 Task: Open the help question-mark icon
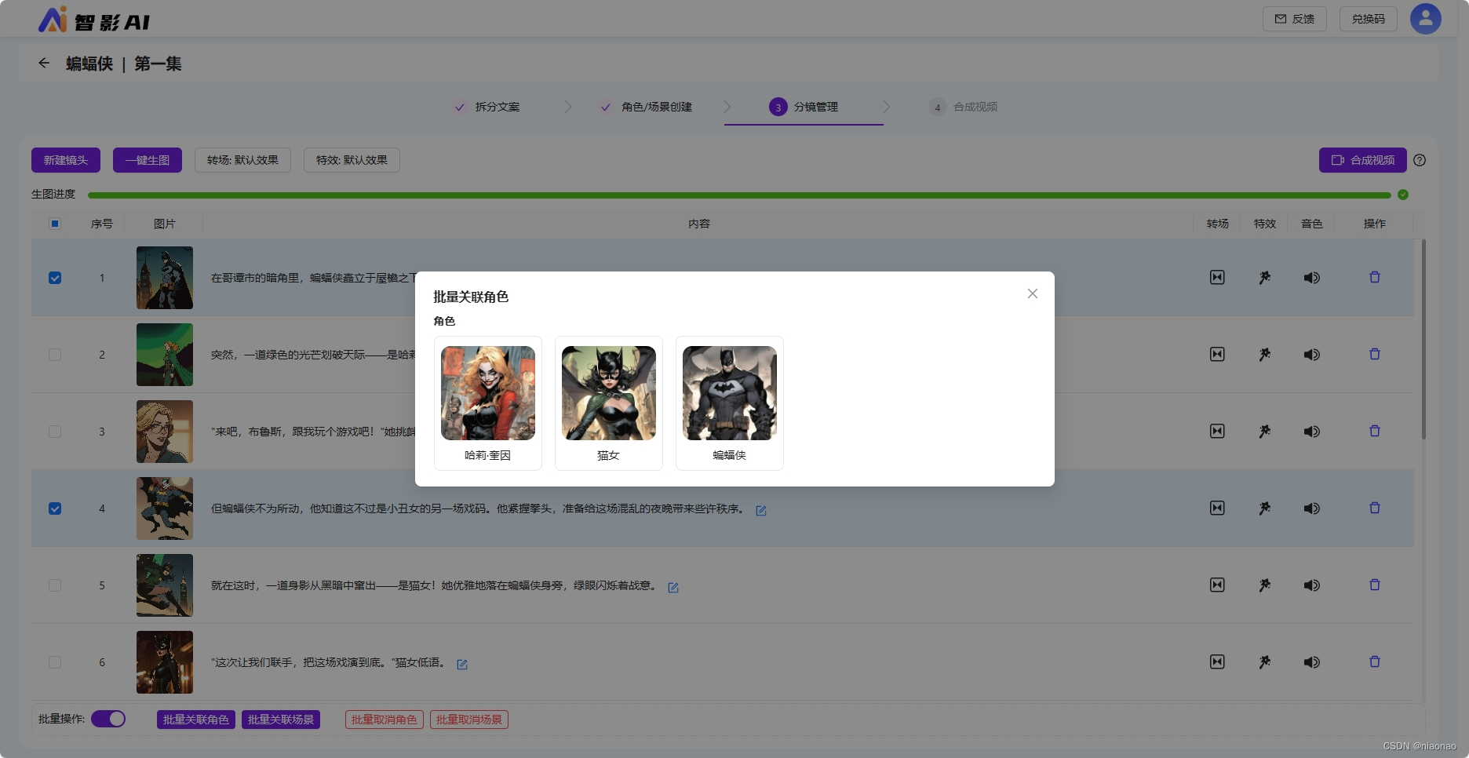(x=1420, y=160)
